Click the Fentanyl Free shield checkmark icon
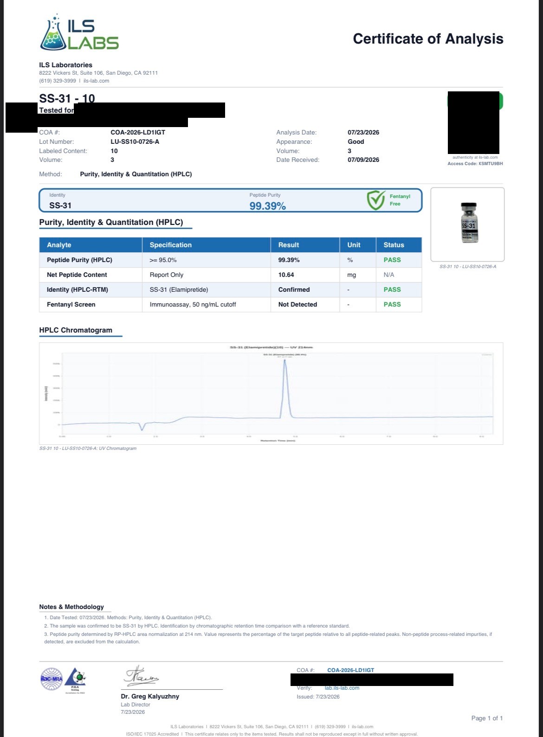 click(x=376, y=200)
